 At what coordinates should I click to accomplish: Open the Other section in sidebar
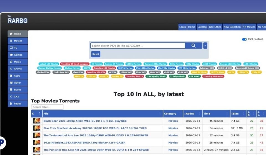(x=18, y=83)
